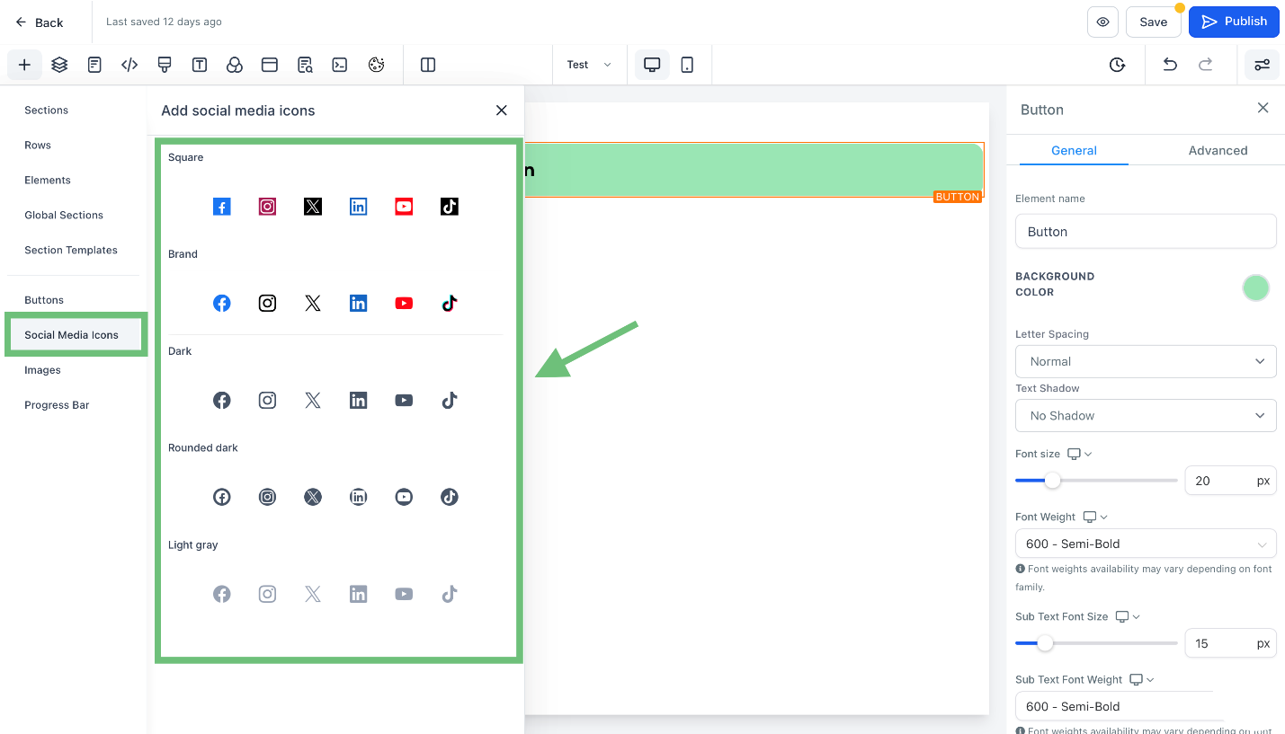Viewport: 1285px width, 734px height.
Task: Open the Test dropdown
Action: 589,65
